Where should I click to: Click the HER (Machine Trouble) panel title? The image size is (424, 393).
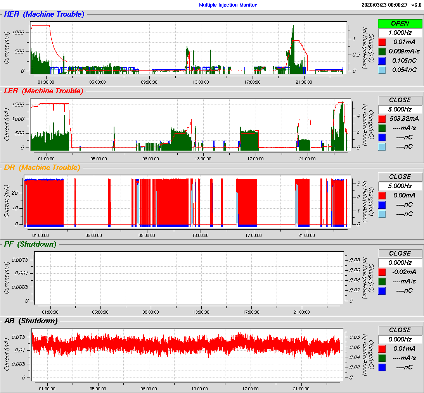click(44, 14)
